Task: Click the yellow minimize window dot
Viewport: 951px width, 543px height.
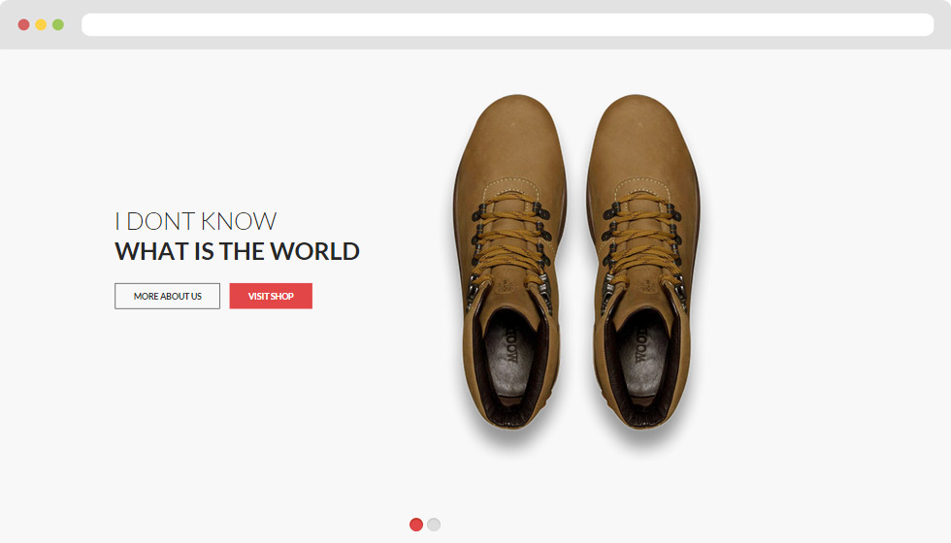Action: point(41,25)
